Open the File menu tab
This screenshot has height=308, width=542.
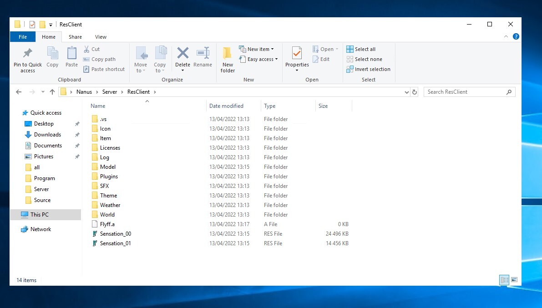(23, 37)
